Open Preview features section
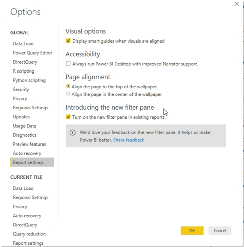The image size is (244, 247). tap(30, 144)
